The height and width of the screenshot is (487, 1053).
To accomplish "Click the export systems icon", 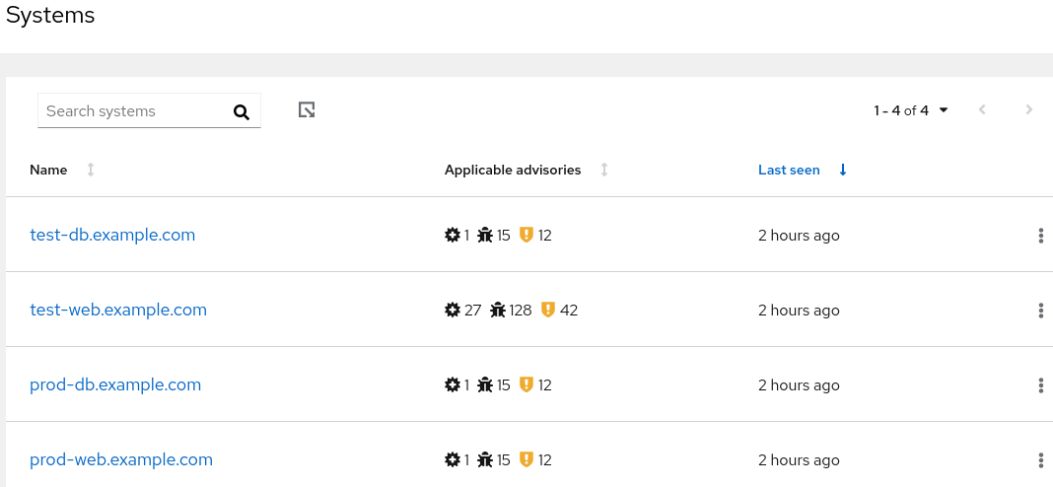I will [307, 109].
